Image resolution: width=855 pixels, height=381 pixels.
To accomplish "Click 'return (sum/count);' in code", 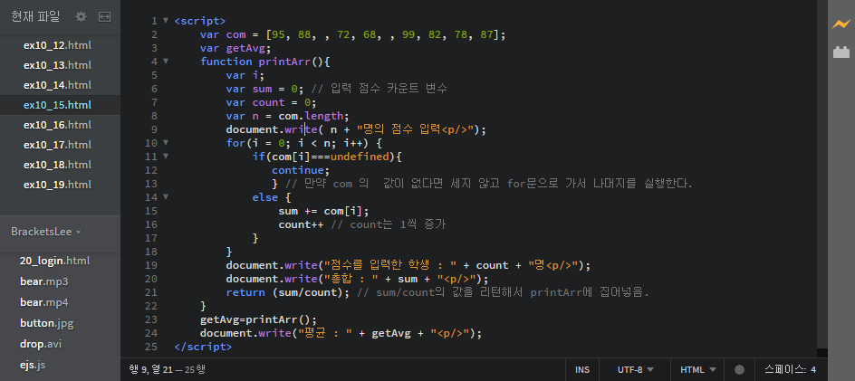I will pyautogui.click(x=290, y=292).
